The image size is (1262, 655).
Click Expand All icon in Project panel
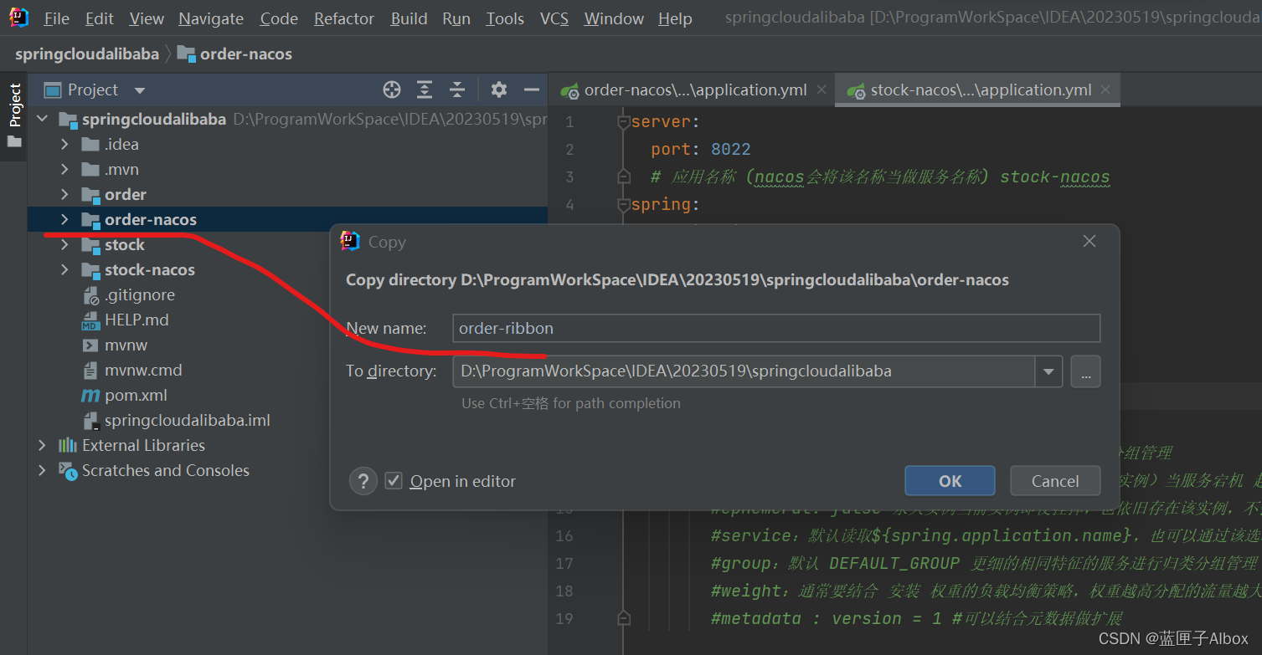tap(425, 90)
